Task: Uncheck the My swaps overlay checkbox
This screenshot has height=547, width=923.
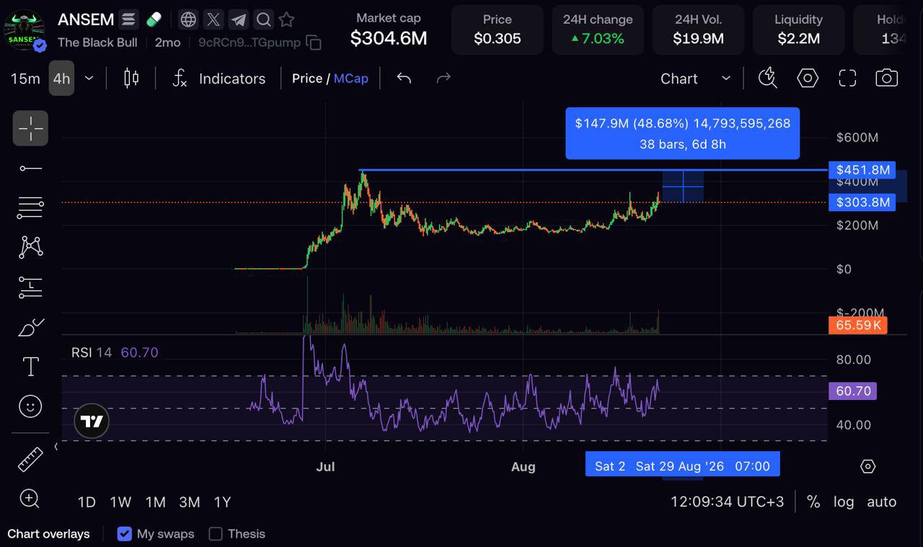Action: coord(125,534)
